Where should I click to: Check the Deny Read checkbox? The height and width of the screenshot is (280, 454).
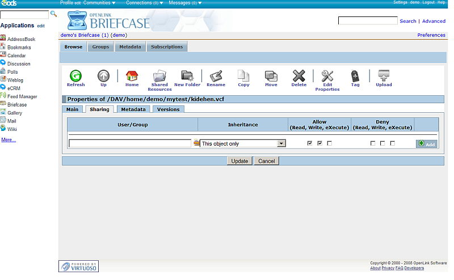(x=373, y=143)
